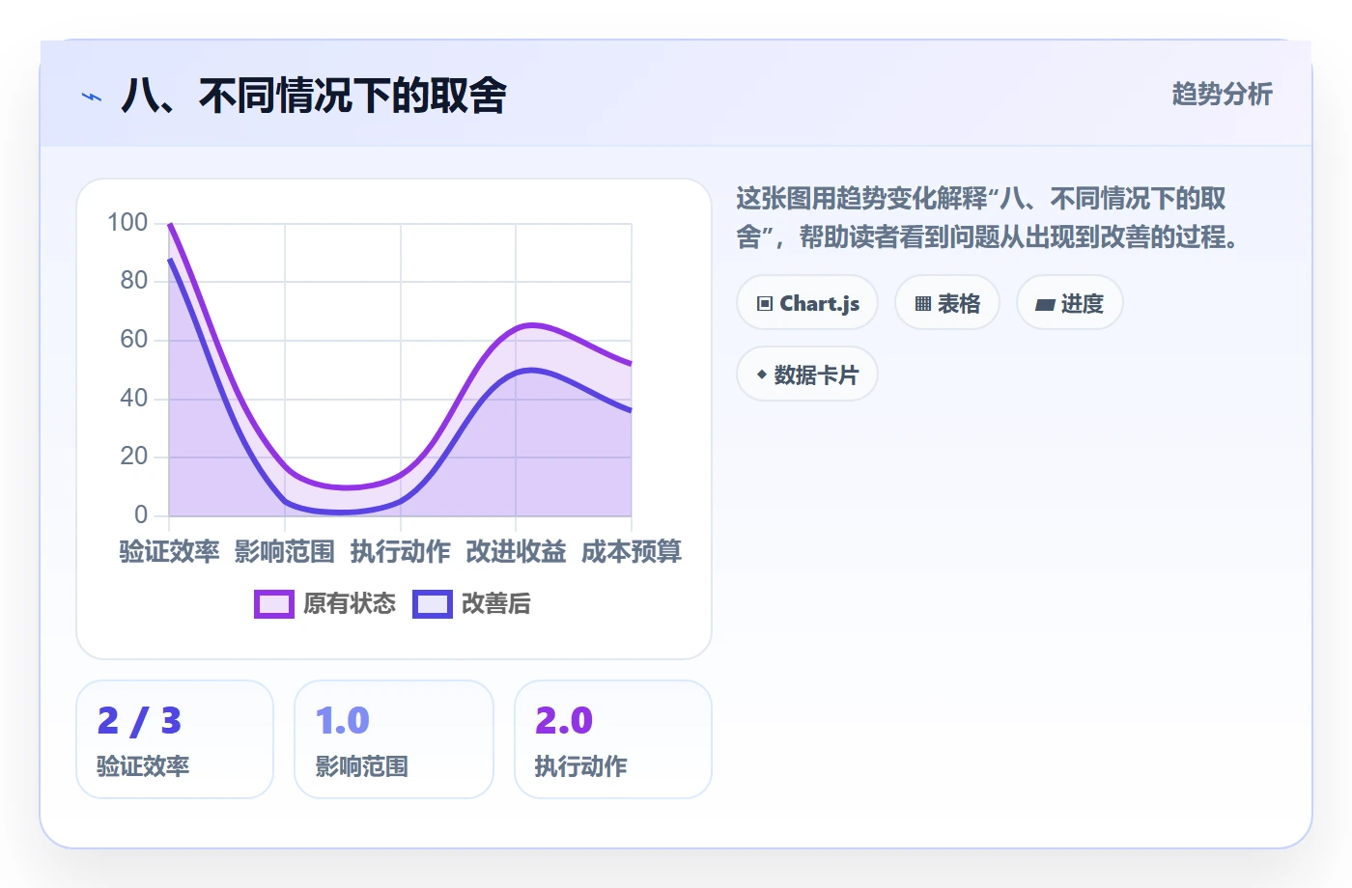1352x888 pixels.
Task: Click the 原有状态 legend text
Action: pyautogui.click(x=350, y=604)
